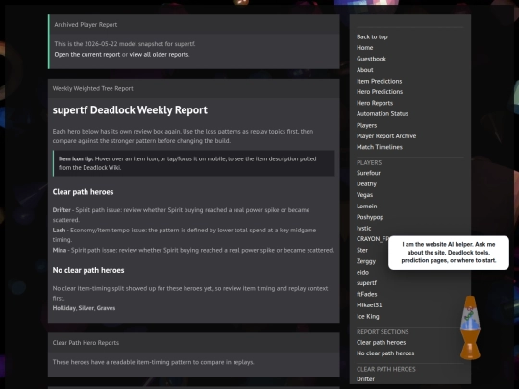This screenshot has width=519, height=389.
Task: Go Back to top in sidebar
Action: [x=372, y=37]
